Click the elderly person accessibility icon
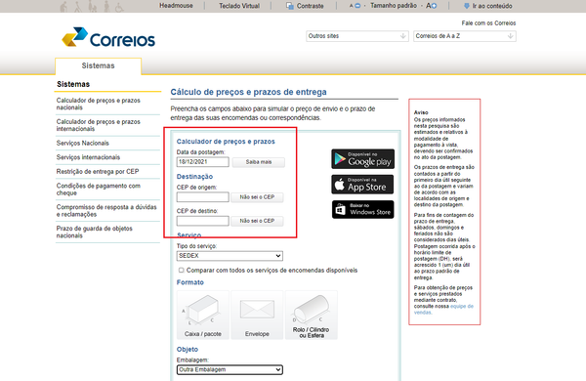Screen dimensions: 586x381 click(x=63, y=7)
